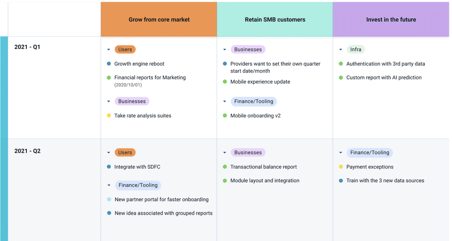Collapse Q2 Finance/Tooling group under Grow from core market
Screen dimensions: 452x241
[109, 186]
